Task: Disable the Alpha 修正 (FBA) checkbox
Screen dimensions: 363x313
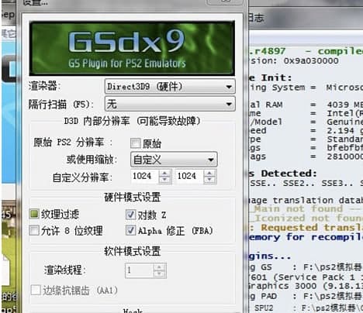Action: (x=130, y=230)
